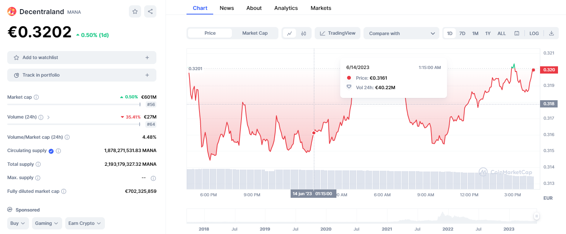Viewport: 566px width, 234px height.
Task: Click Track in portfolio button
Action: coord(82,75)
